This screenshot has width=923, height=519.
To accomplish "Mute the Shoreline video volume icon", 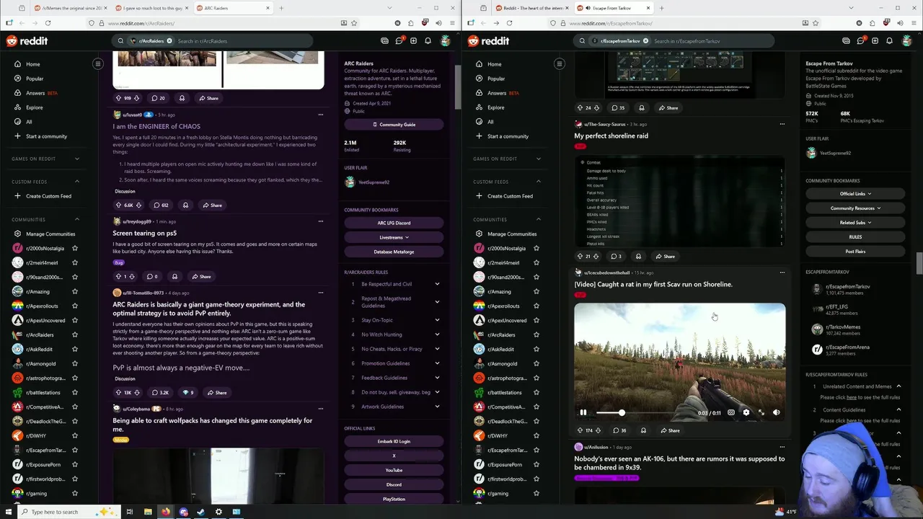I will [777, 412].
